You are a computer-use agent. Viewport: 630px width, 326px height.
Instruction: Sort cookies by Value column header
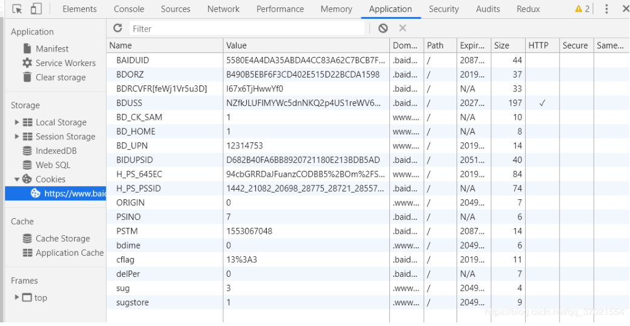pos(307,45)
